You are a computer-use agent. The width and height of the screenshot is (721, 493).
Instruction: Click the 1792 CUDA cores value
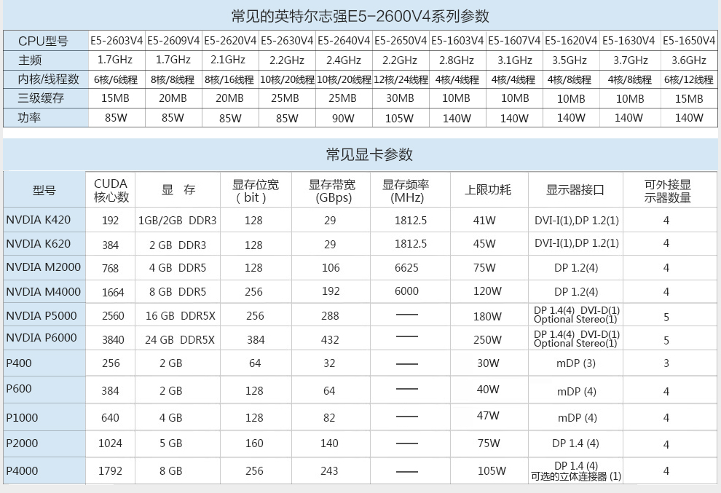pyautogui.click(x=111, y=471)
